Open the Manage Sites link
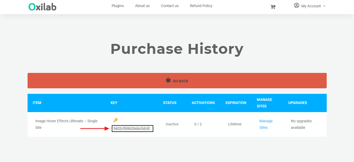The height and width of the screenshot is (162, 354). coord(266,124)
